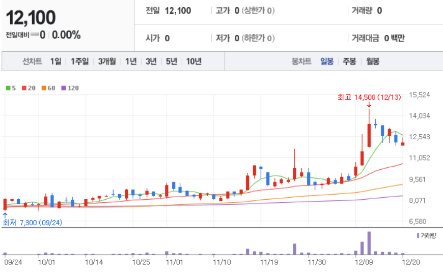Open the 3년 chart range
The image size is (443, 277).
pyautogui.click(x=151, y=61)
